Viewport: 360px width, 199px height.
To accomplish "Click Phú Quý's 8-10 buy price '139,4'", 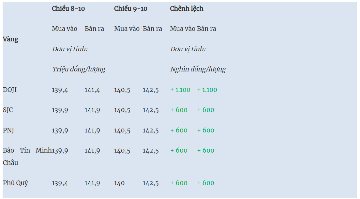I will click(x=60, y=183).
